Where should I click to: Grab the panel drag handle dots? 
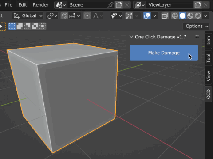(197, 37)
